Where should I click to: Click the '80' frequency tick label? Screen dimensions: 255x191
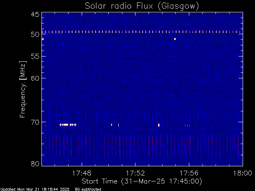tap(35, 164)
